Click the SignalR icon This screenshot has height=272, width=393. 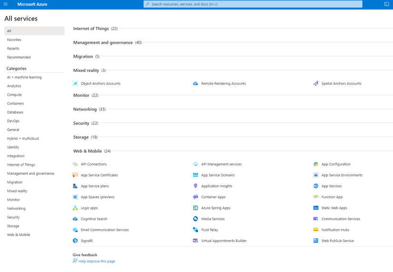75,241
